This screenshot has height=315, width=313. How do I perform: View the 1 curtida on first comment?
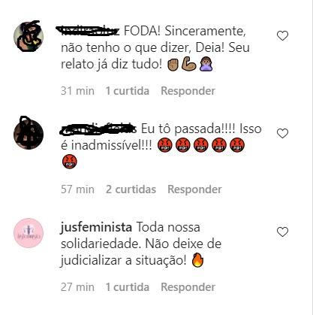pyautogui.click(x=128, y=91)
